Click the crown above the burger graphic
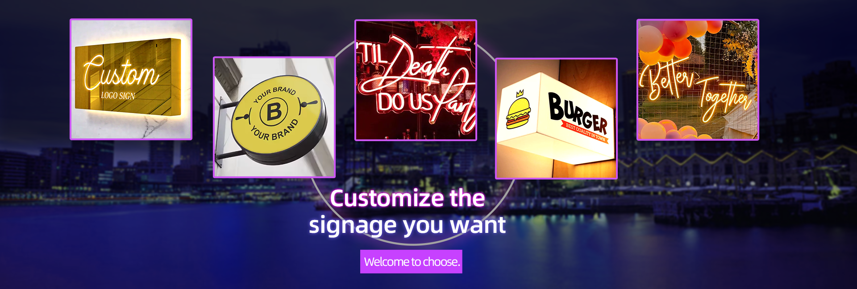The image size is (857, 289). click(520, 94)
